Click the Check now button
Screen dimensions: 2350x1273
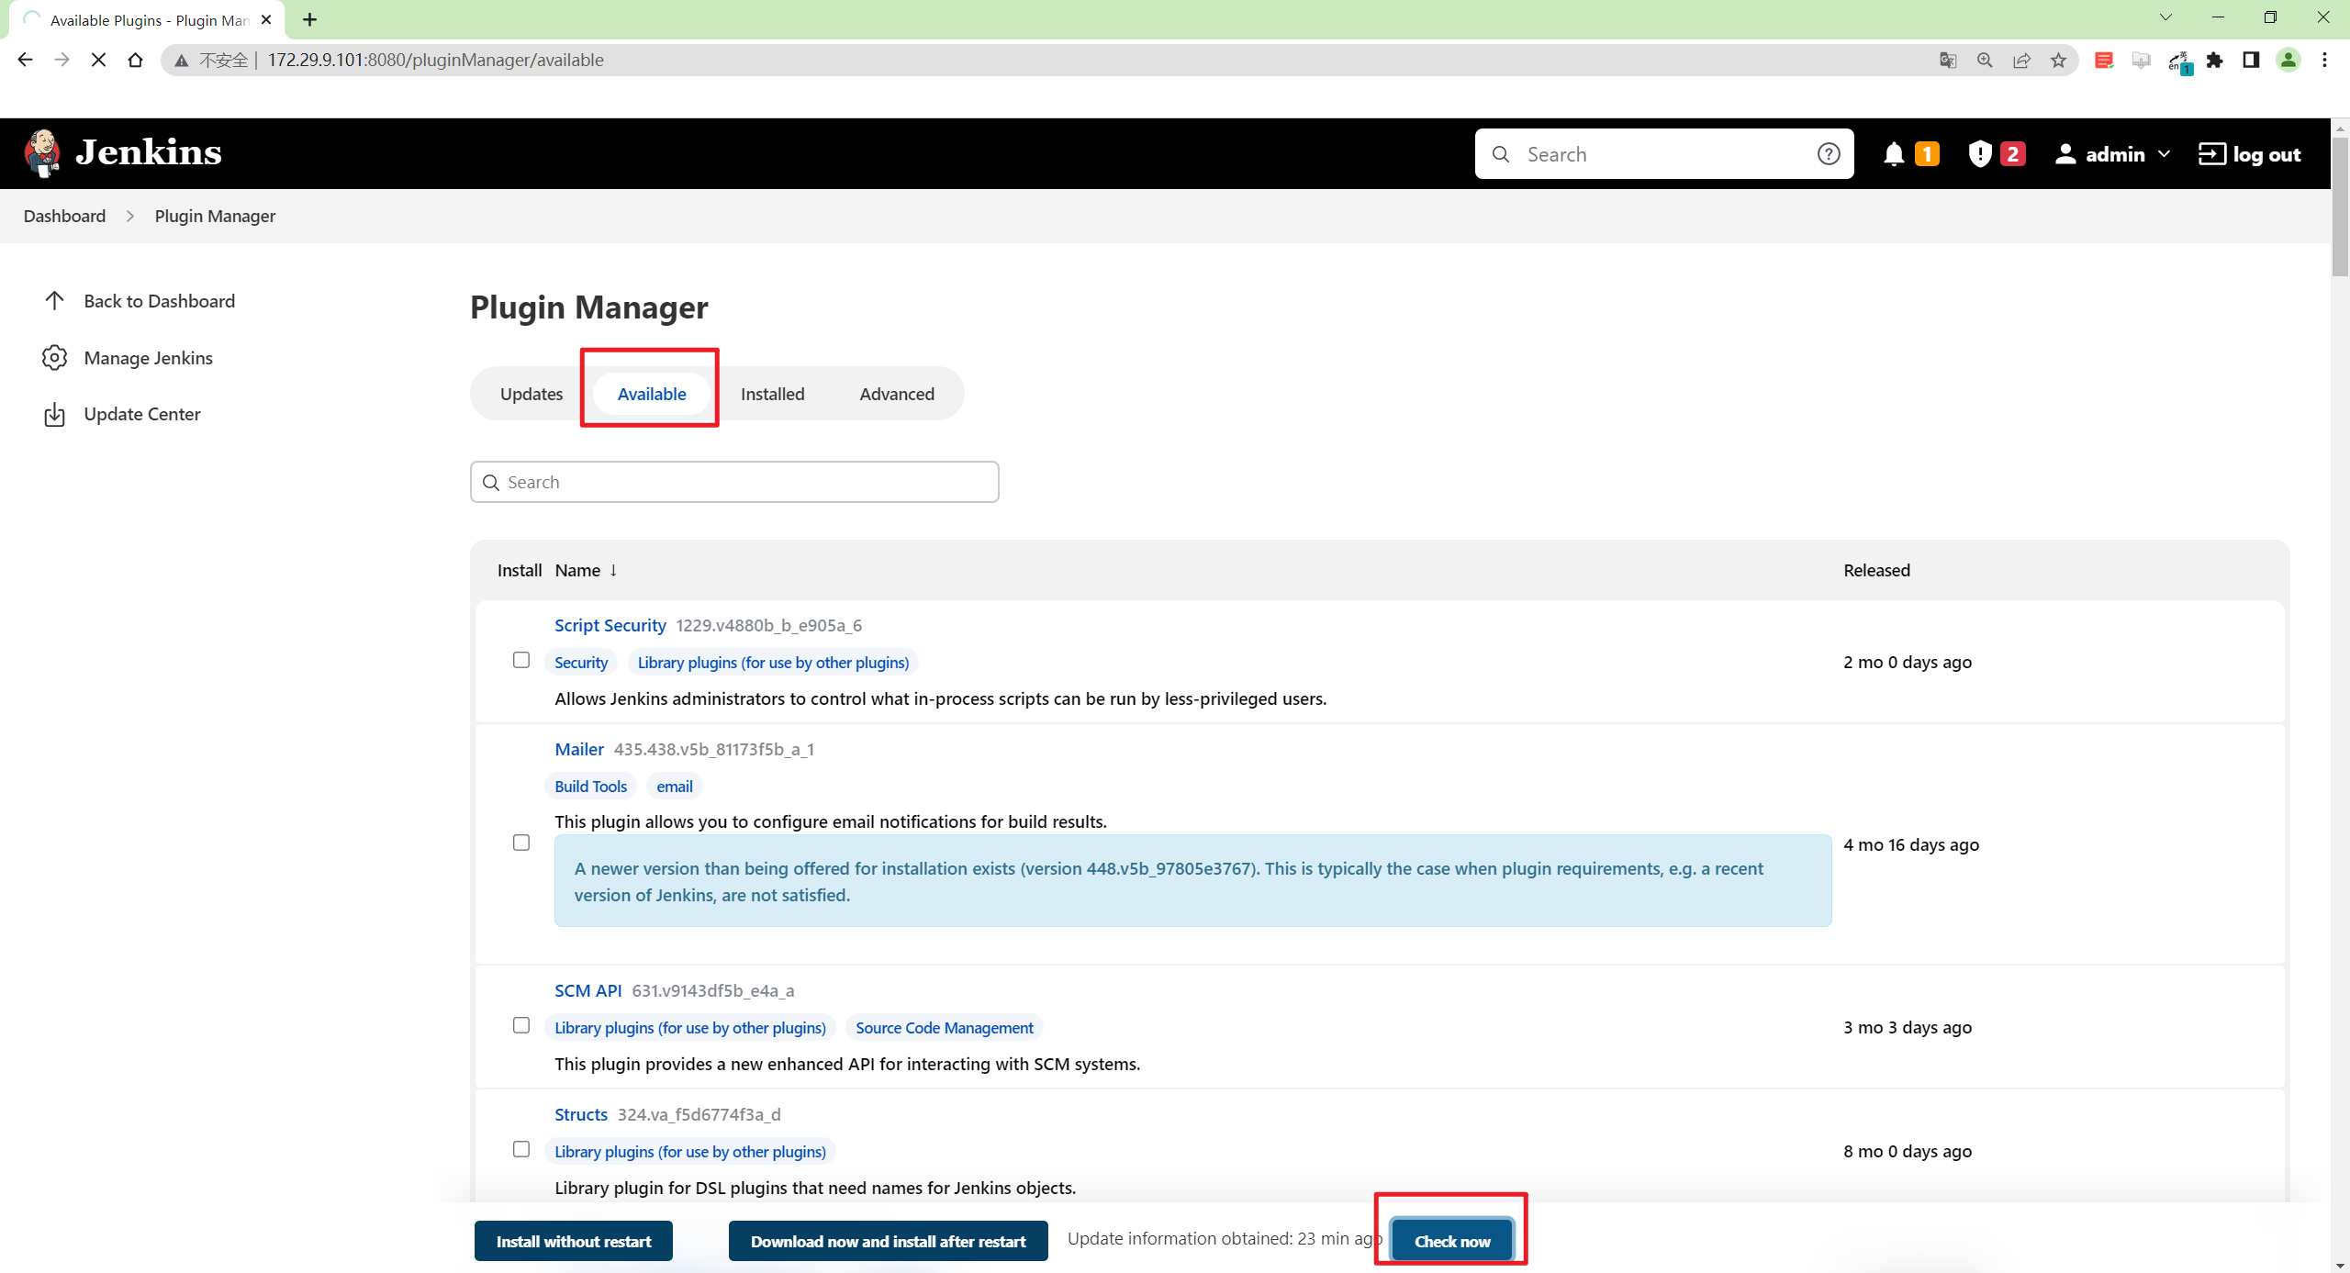point(1452,1241)
